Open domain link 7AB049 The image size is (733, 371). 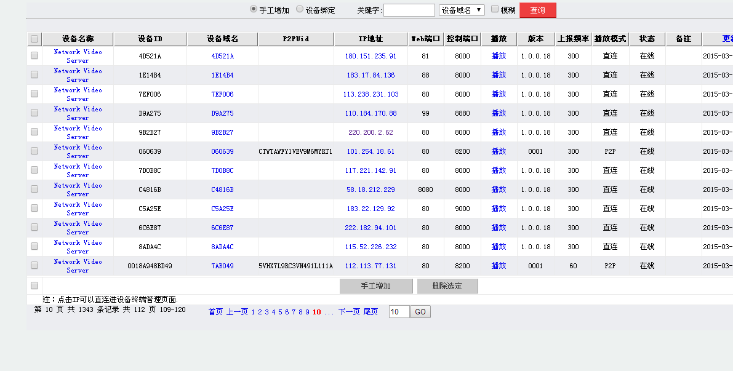click(x=223, y=266)
